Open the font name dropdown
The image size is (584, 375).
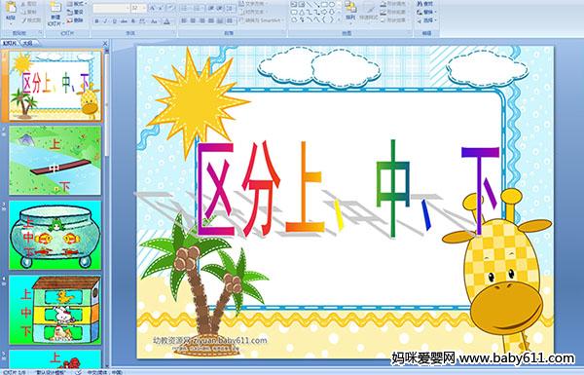[x=128, y=8]
